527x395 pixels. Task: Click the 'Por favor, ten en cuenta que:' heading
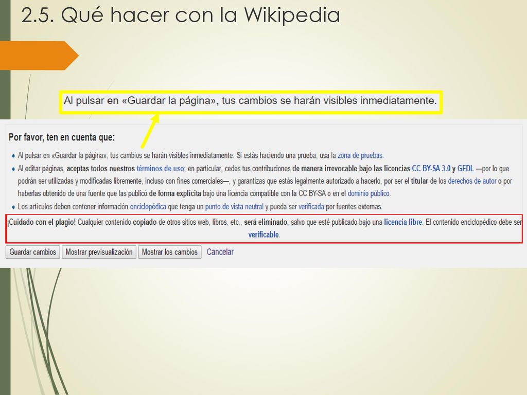pyautogui.click(x=62, y=137)
